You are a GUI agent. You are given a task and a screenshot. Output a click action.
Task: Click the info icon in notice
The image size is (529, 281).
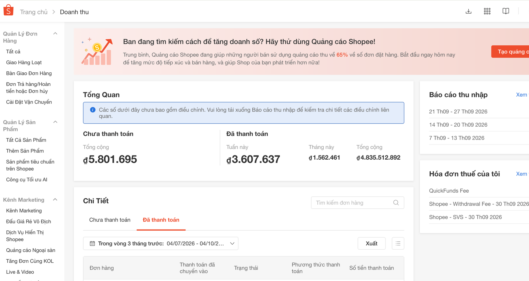click(x=93, y=110)
